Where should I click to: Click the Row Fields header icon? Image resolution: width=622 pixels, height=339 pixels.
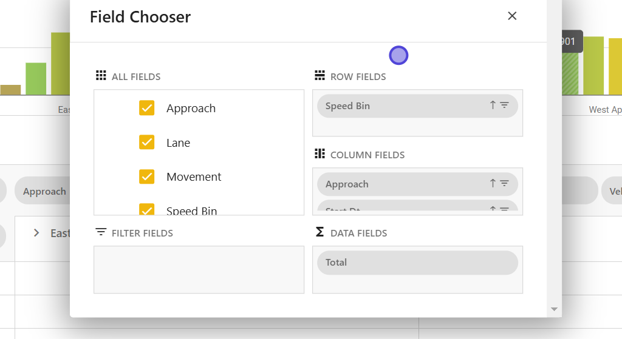[x=320, y=76]
